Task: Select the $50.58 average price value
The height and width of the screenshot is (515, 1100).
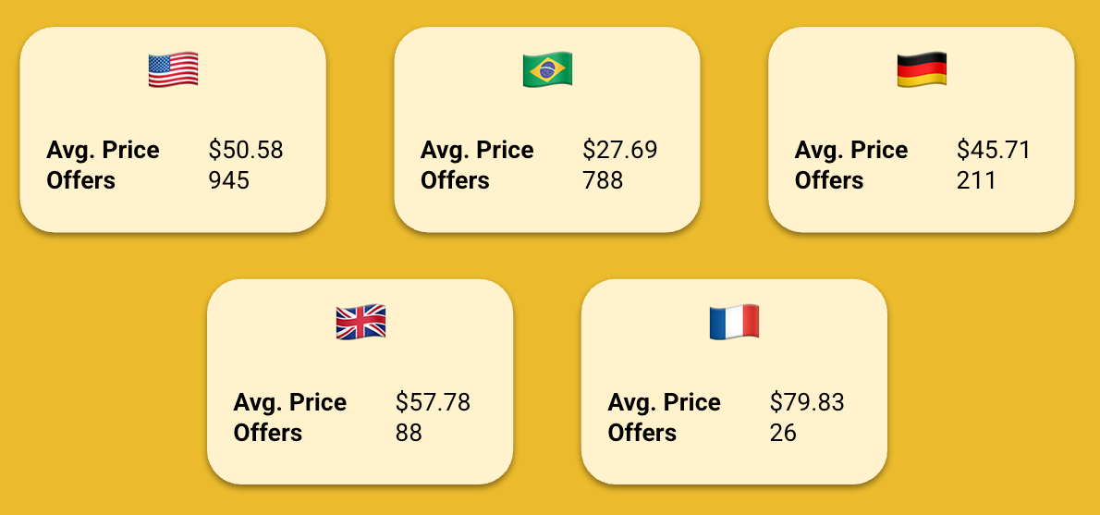Action: 246,150
